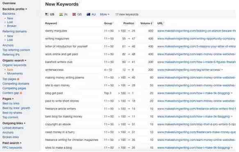Viewport: 239px width, 152px height.
Task: Sort table by Position column
Action: [129, 23]
